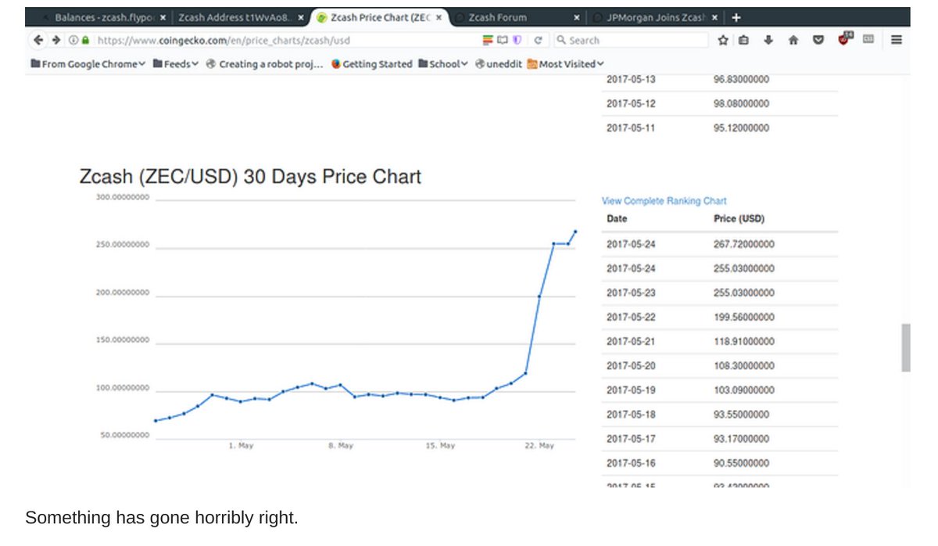Close the JPMorgan Joins Zcash tab
This screenshot has width=938, height=546.
[714, 17]
